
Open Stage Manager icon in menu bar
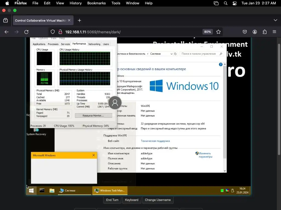pos(216,3)
